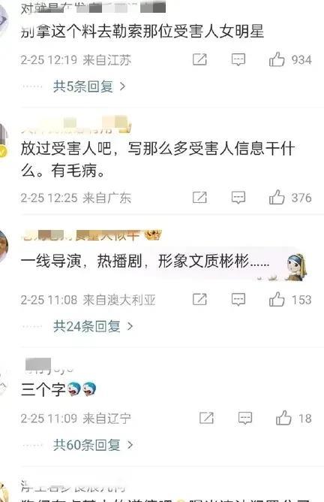The height and width of the screenshot is (502, 324).
Task: Open reply bubble on the Guangdong comment
Action: point(238,198)
